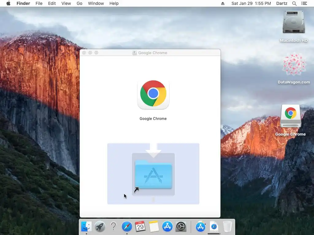
Task: Open the Finder menu
Action: coord(23,3)
